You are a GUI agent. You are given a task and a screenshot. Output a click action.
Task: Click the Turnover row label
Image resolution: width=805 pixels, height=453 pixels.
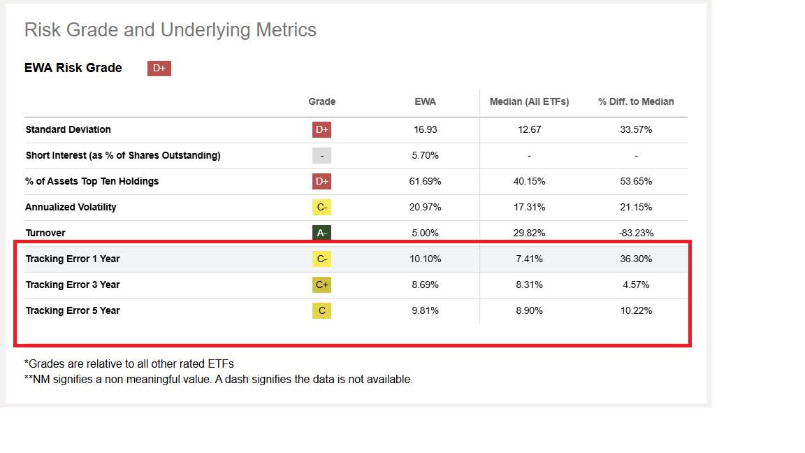click(x=45, y=233)
